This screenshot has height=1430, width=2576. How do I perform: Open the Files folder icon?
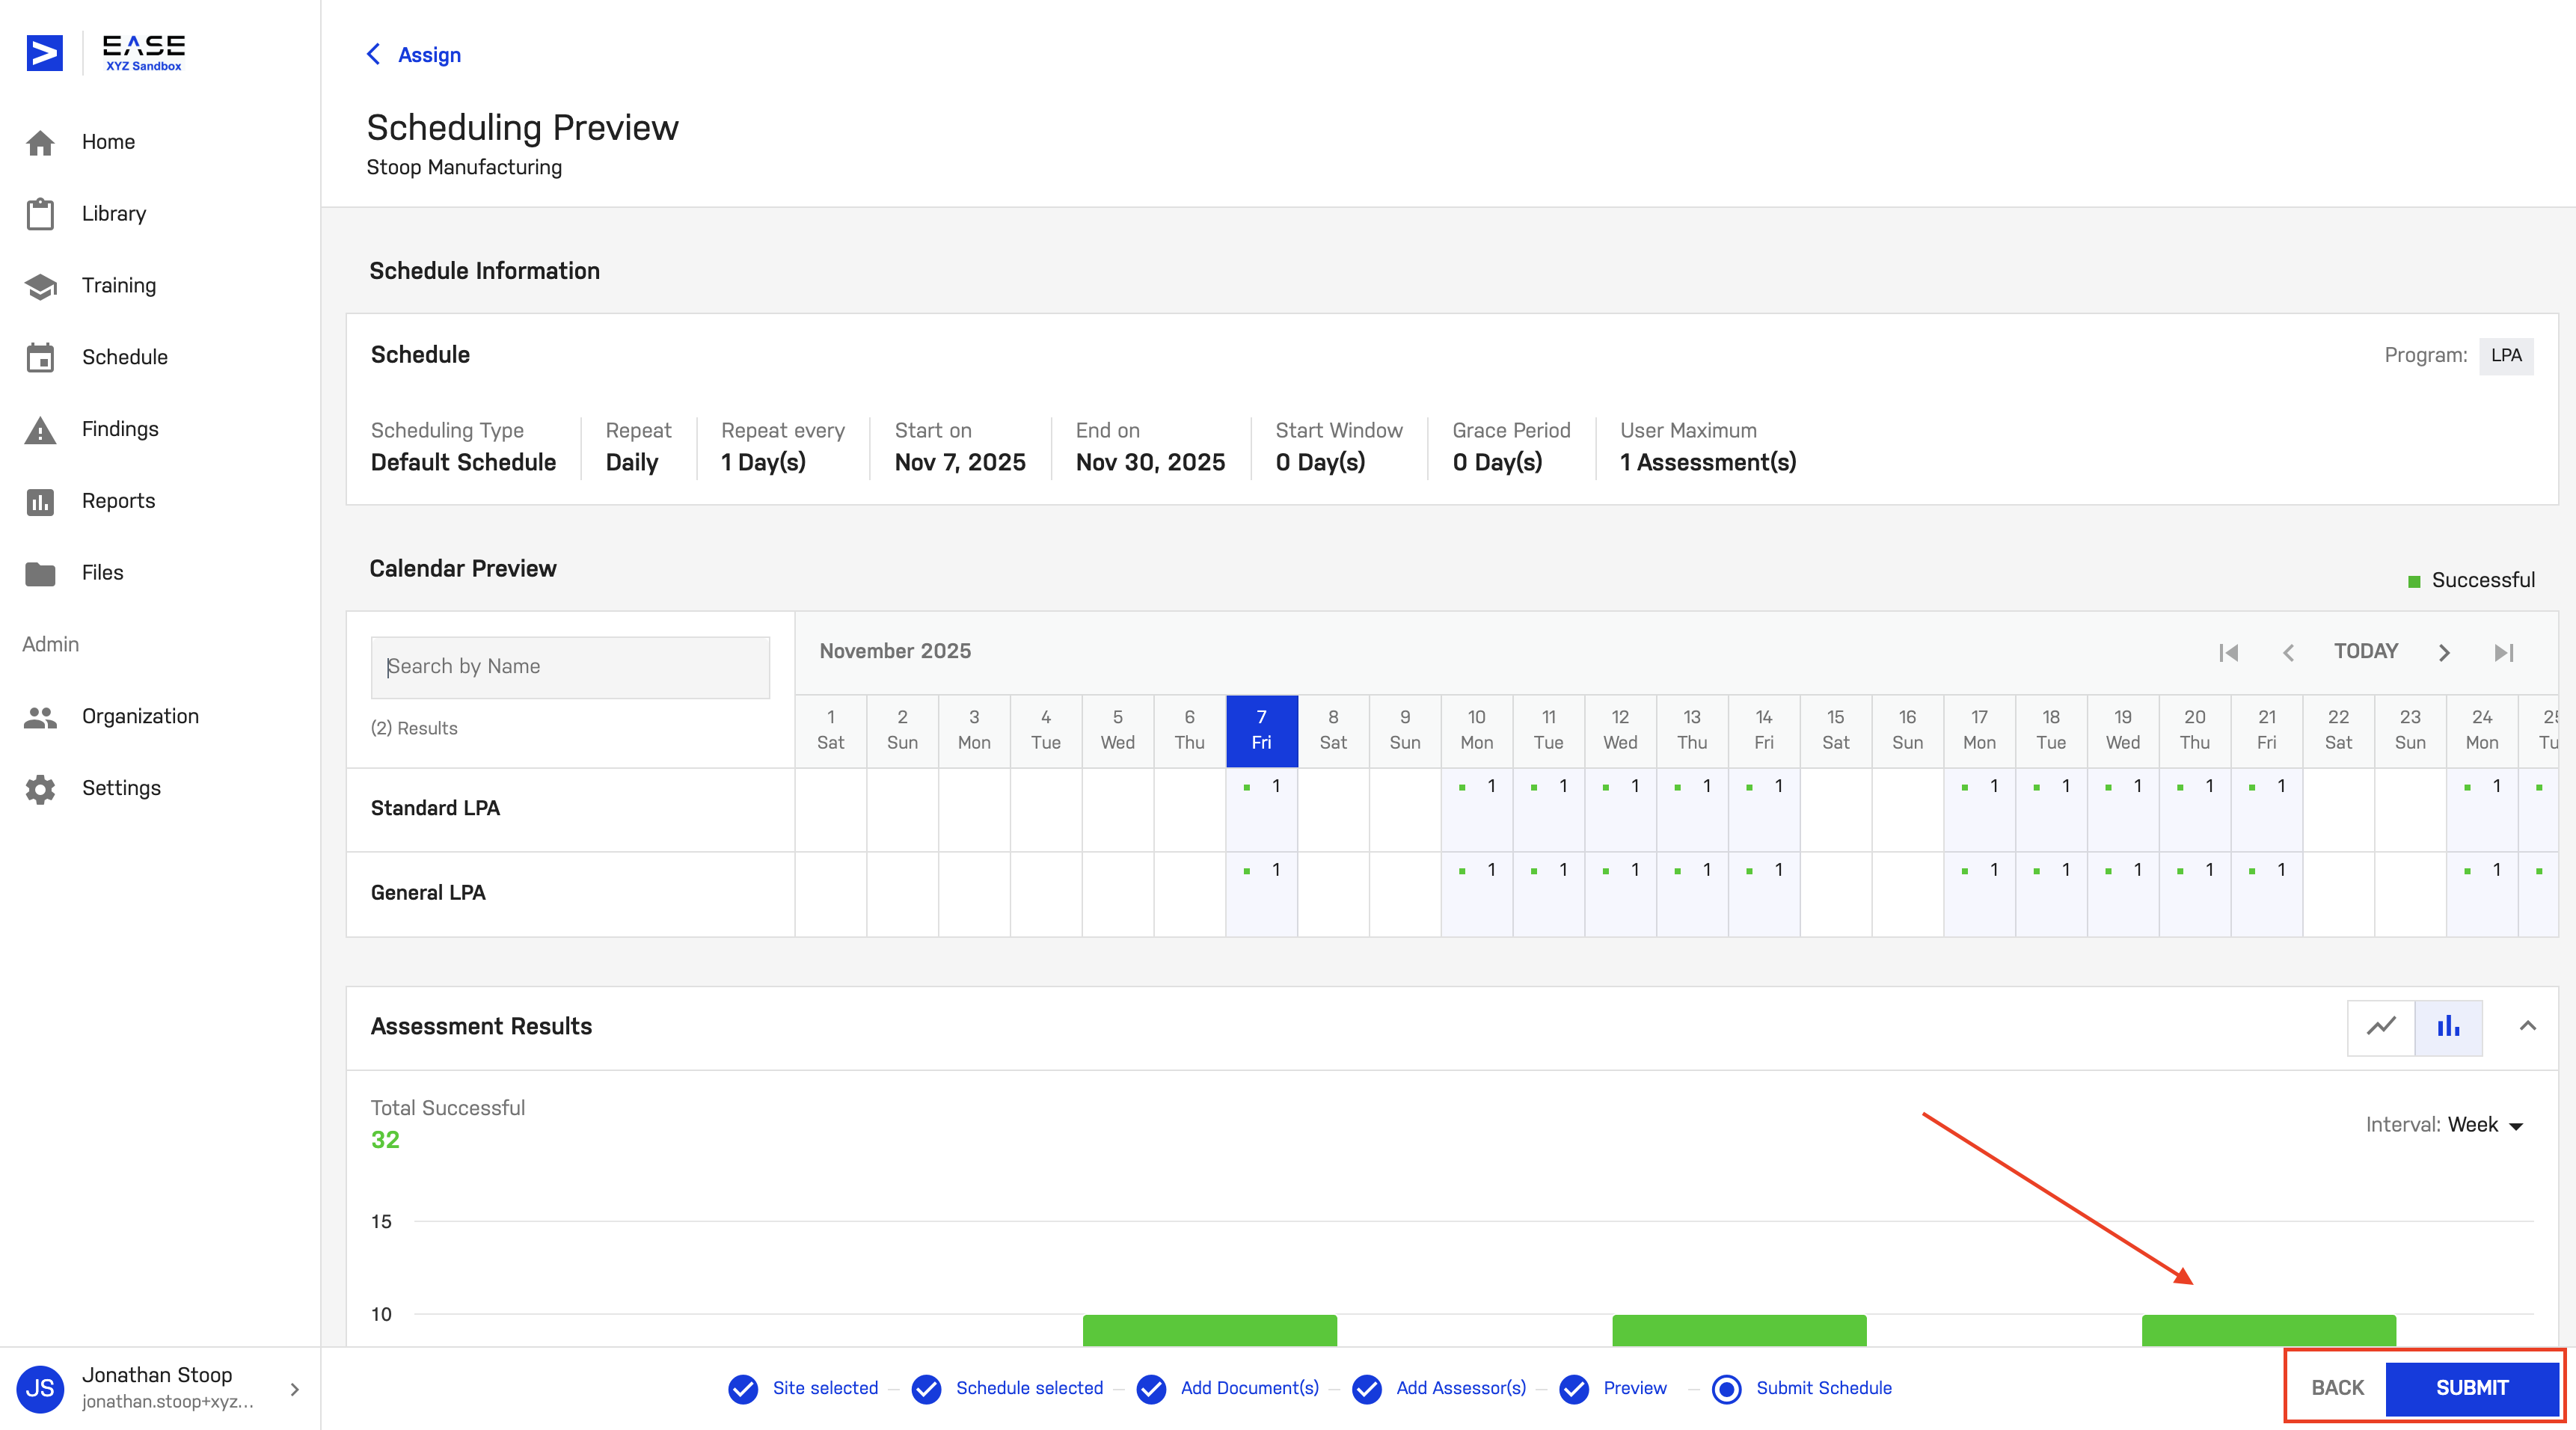click(40, 573)
